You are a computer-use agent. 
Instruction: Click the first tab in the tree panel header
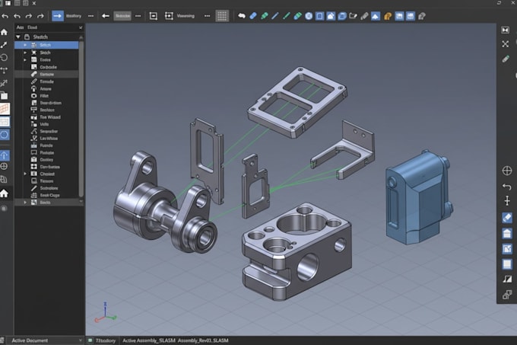tap(20, 27)
